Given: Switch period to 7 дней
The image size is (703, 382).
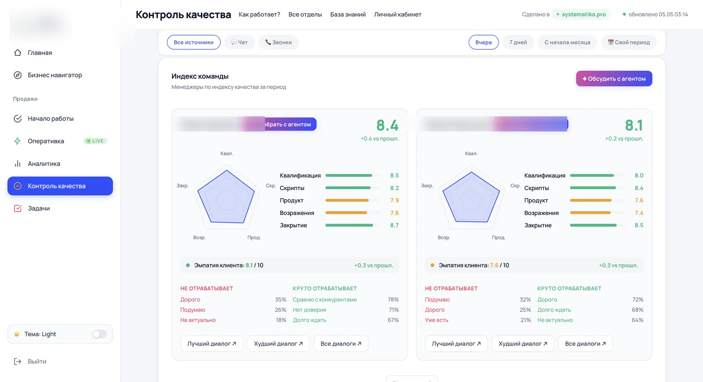Looking at the screenshot, I should (x=518, y=42).
